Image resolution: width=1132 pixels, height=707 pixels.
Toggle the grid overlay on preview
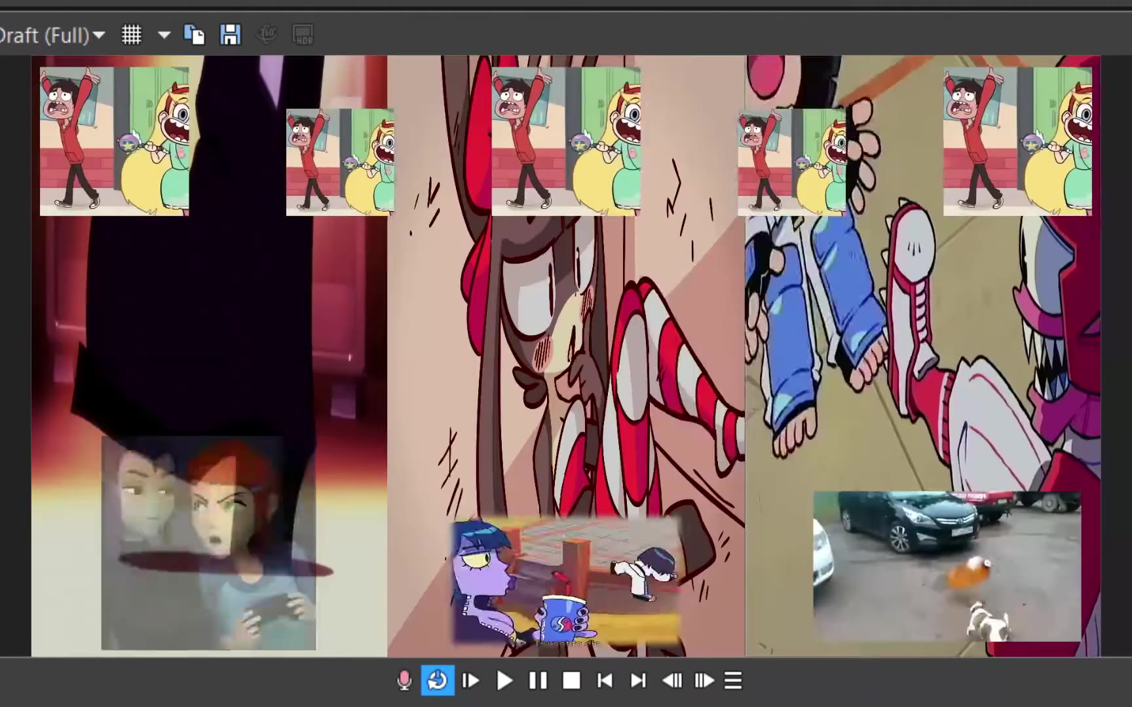(x=132, y=35)
